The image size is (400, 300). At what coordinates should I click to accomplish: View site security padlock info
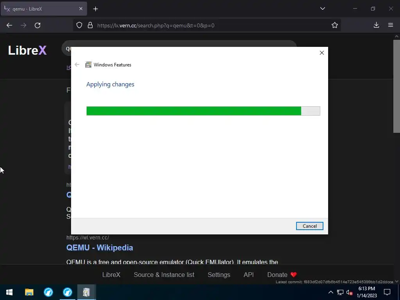pyautogui.click(x=90, y=25)
